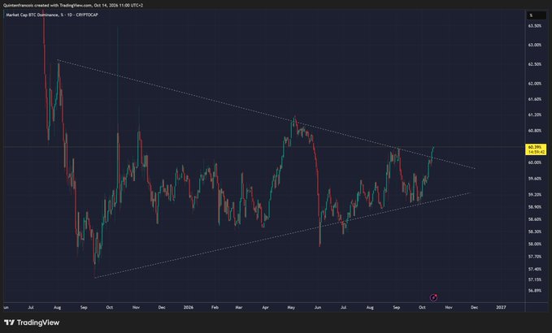Click the 58.00% price axis label
The height and width of the screenshot is (333, 552).
(534, 244)
